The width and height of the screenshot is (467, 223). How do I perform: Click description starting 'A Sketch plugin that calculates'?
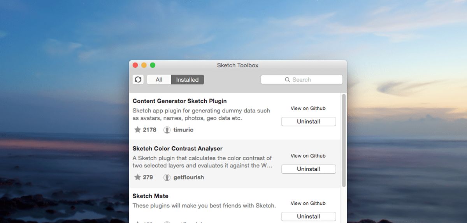tap(202, 162)
